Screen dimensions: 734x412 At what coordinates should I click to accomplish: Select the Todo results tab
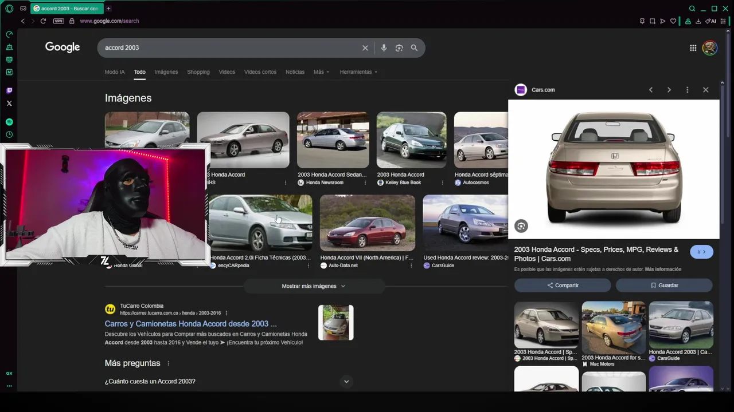pos(139,72)
